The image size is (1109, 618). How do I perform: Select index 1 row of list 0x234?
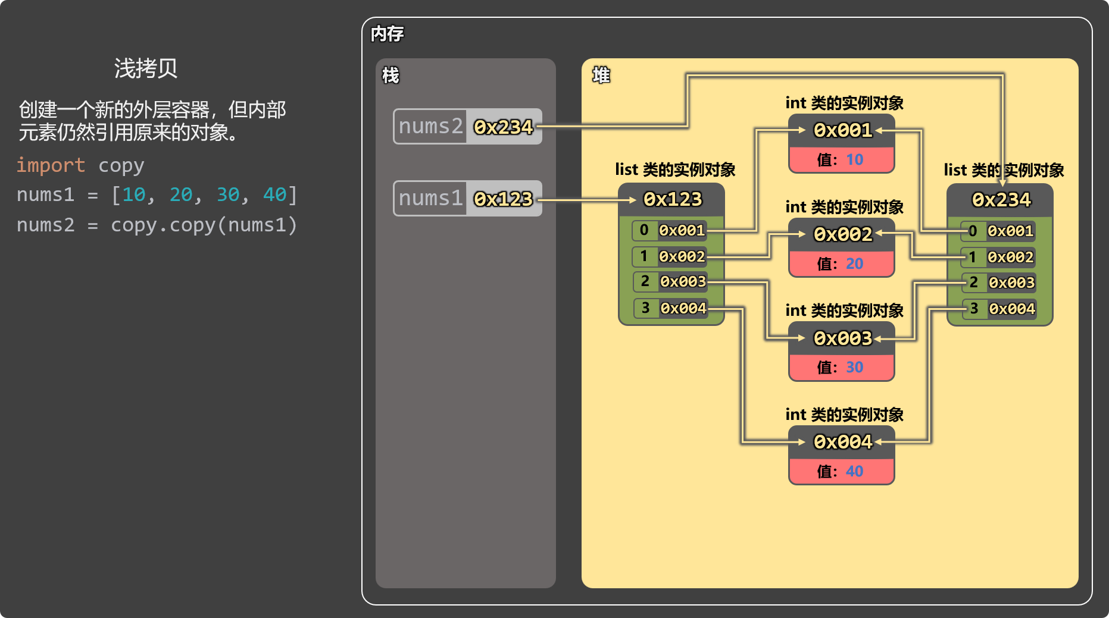click(x=998, y=257)
